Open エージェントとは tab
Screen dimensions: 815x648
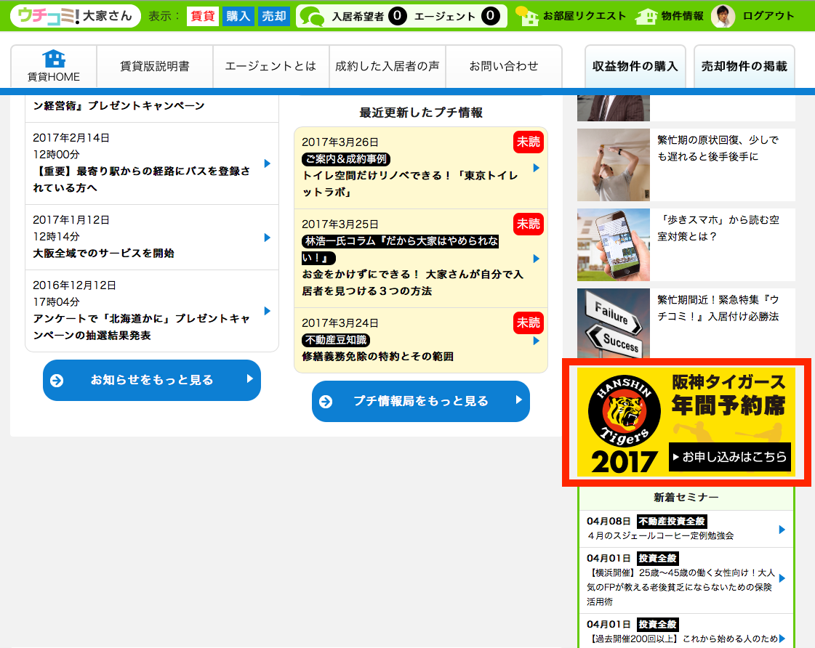pyautogui.click(x=270, y=66)
